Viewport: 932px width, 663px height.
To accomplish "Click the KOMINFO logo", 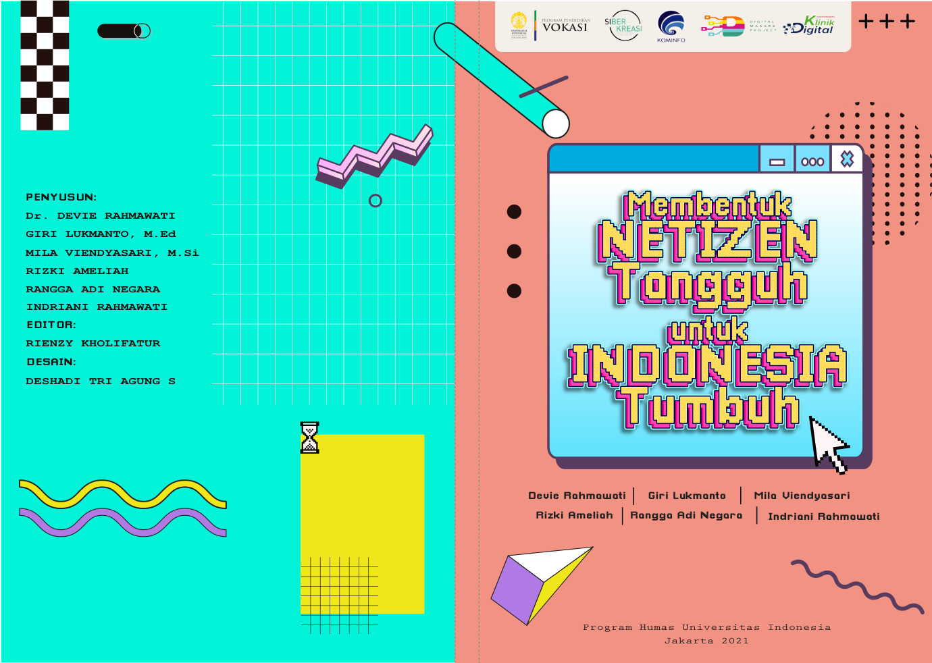I will [671, 27].
